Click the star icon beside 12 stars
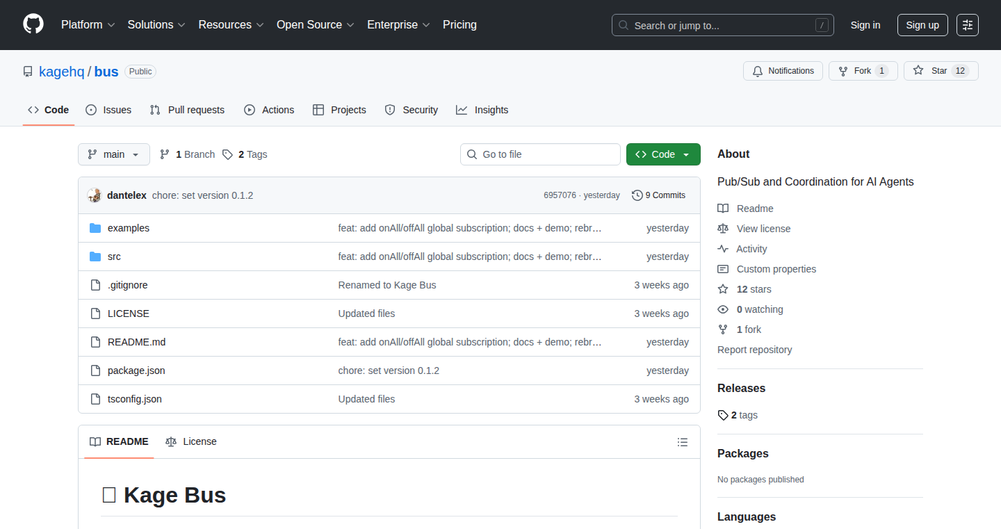1001x529 pixels. click(723, 289)
